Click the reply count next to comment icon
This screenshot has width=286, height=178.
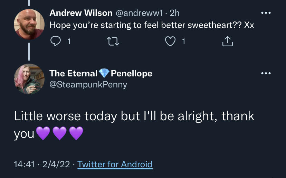pyautogui.click(x=69, y=41)
